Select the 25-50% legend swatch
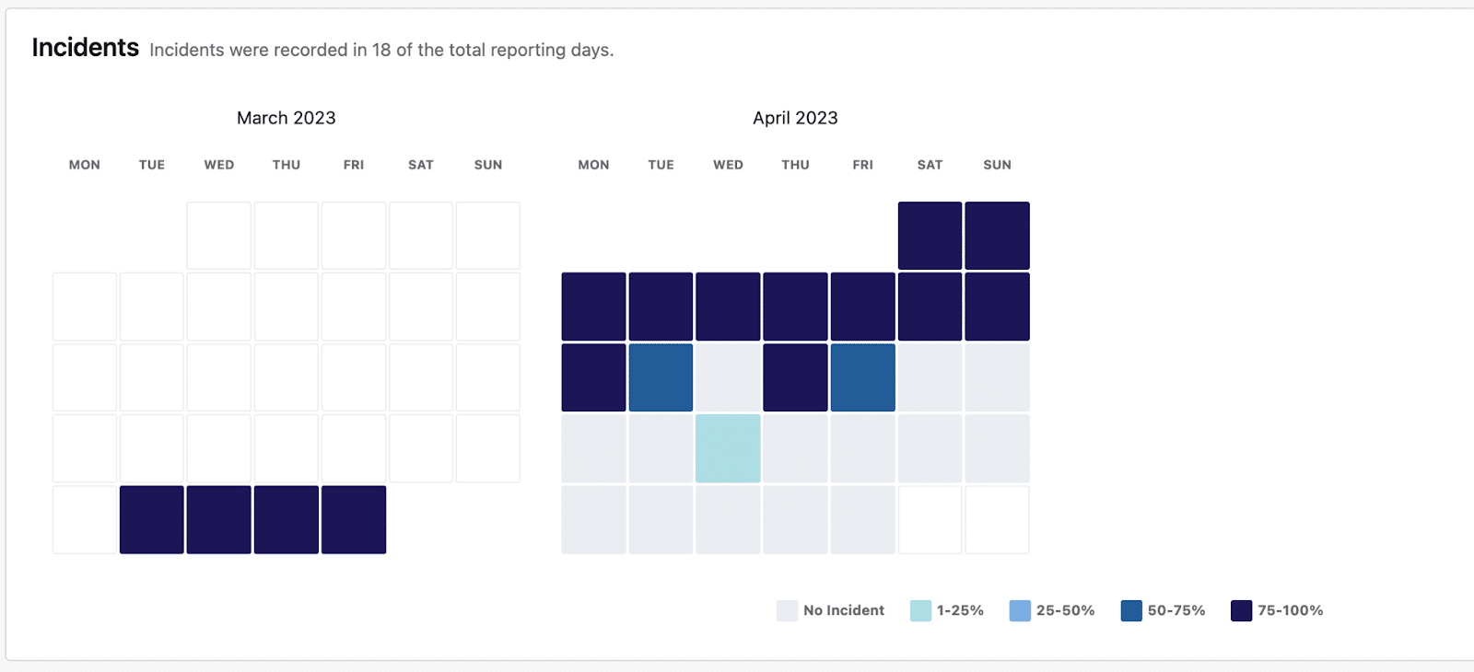Image resolution: width=1474 pixels, height=672 pixels. click(1020, 610)
